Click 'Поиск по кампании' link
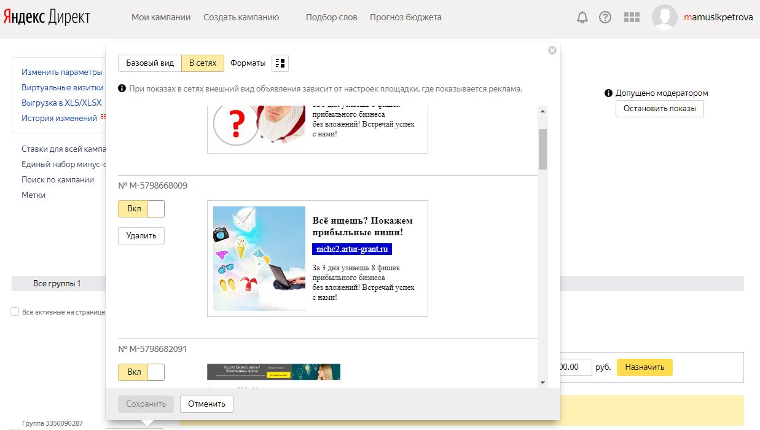 point(58,180)
